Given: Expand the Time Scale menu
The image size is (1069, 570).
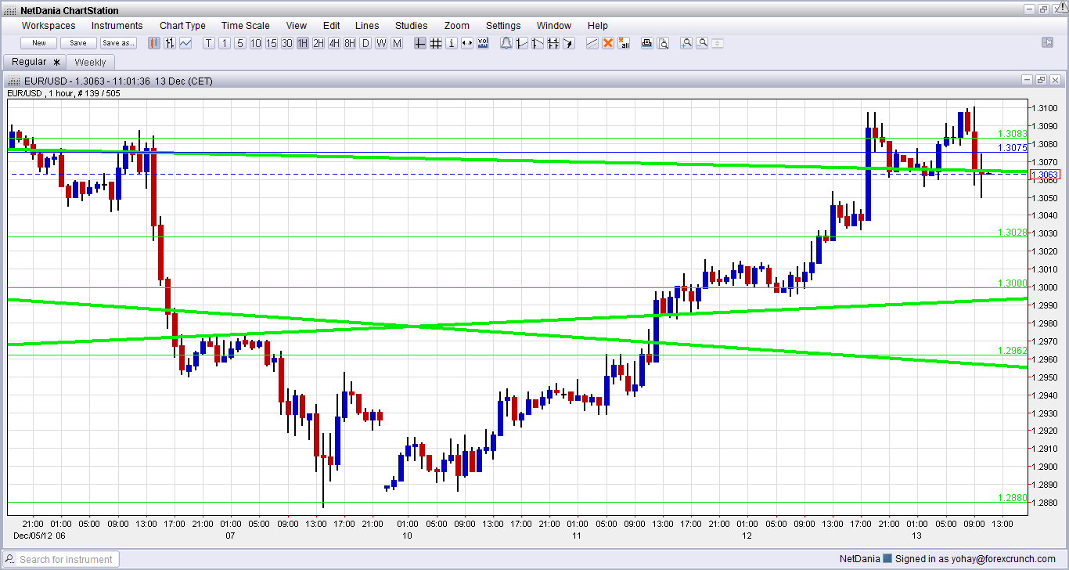Looking at the screenshot, I should click(x=246, y=26).
